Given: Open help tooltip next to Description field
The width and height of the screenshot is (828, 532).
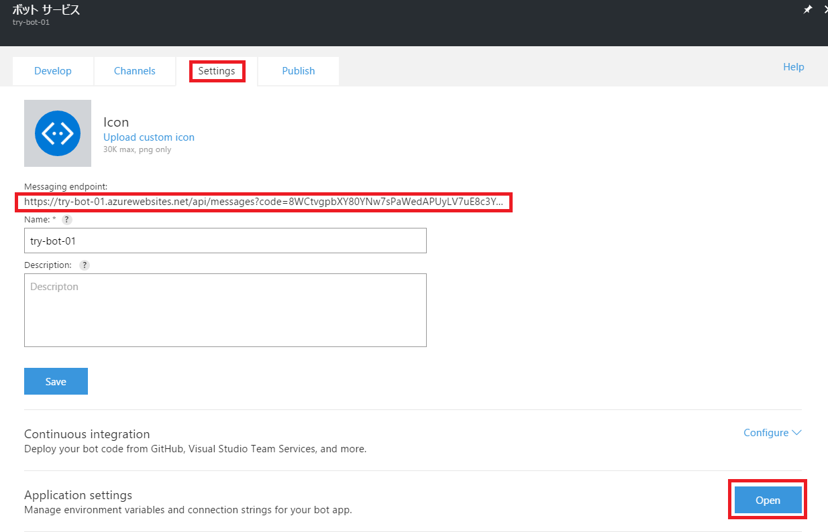Looking at the screenshot, I should click(x=84, y=265).
